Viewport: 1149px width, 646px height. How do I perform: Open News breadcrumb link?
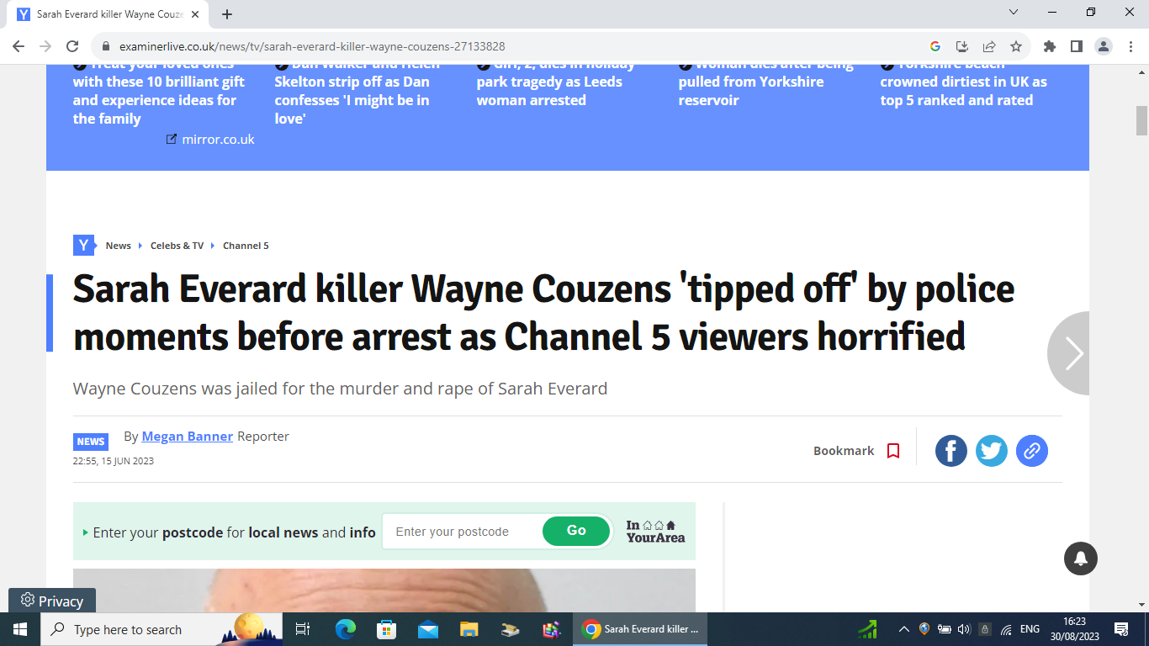point(119,246)
